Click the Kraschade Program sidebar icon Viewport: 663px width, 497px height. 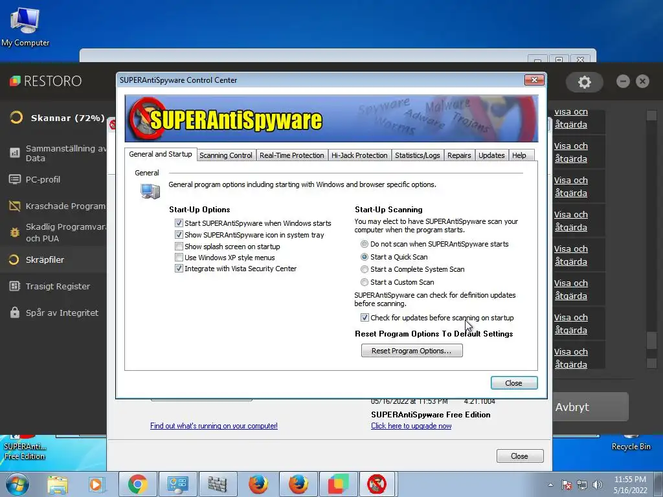15,206
